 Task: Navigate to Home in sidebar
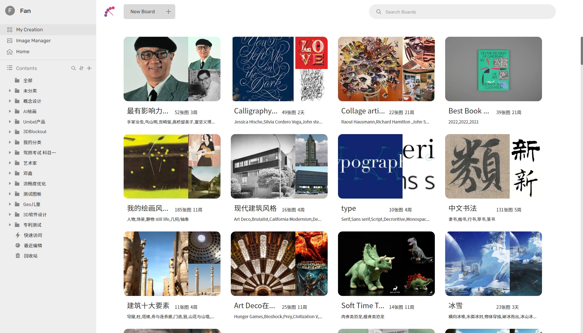click(23, 52)
